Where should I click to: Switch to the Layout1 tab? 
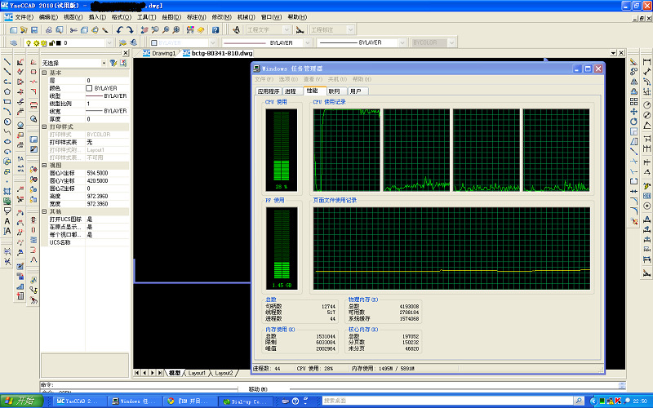point(197,373)
